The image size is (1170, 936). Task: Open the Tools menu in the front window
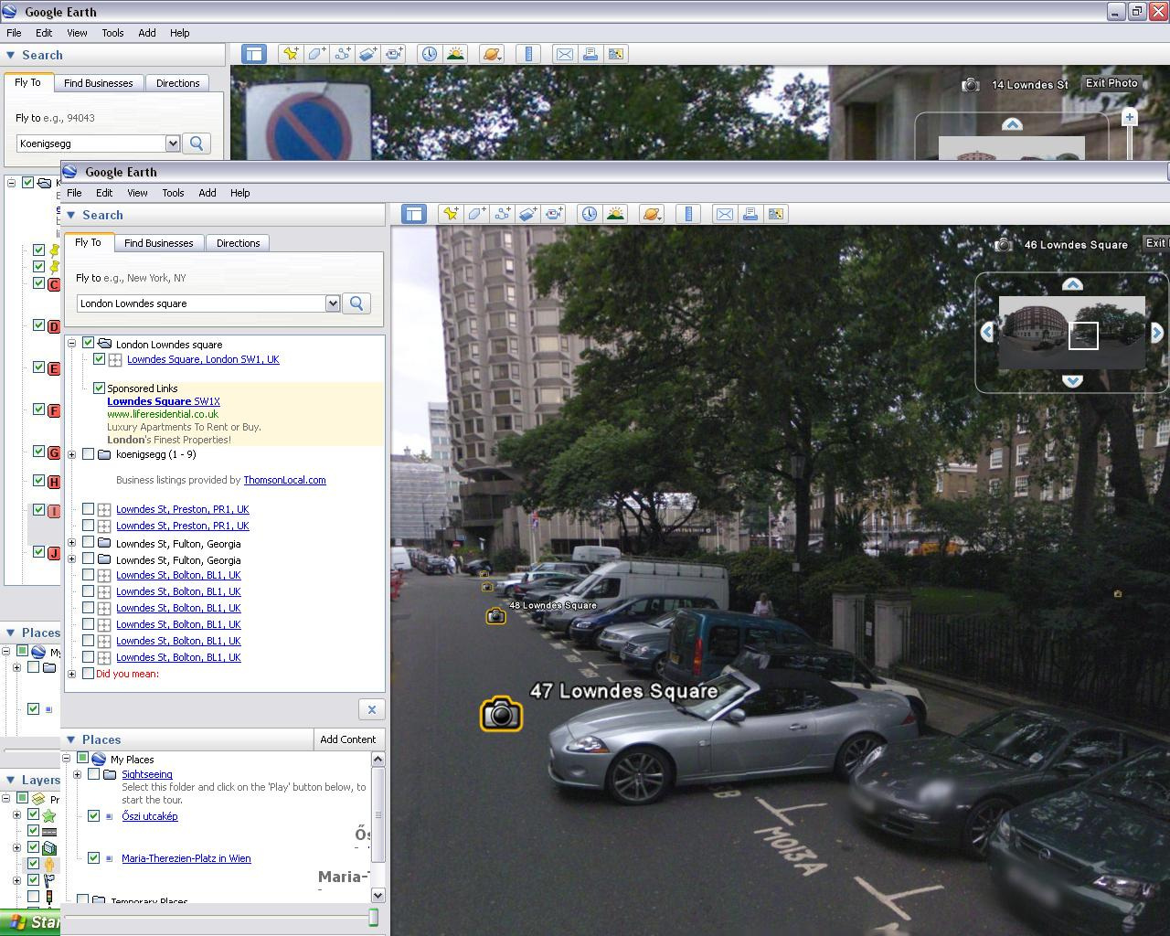pyautogui.click(x=173, y=193)
